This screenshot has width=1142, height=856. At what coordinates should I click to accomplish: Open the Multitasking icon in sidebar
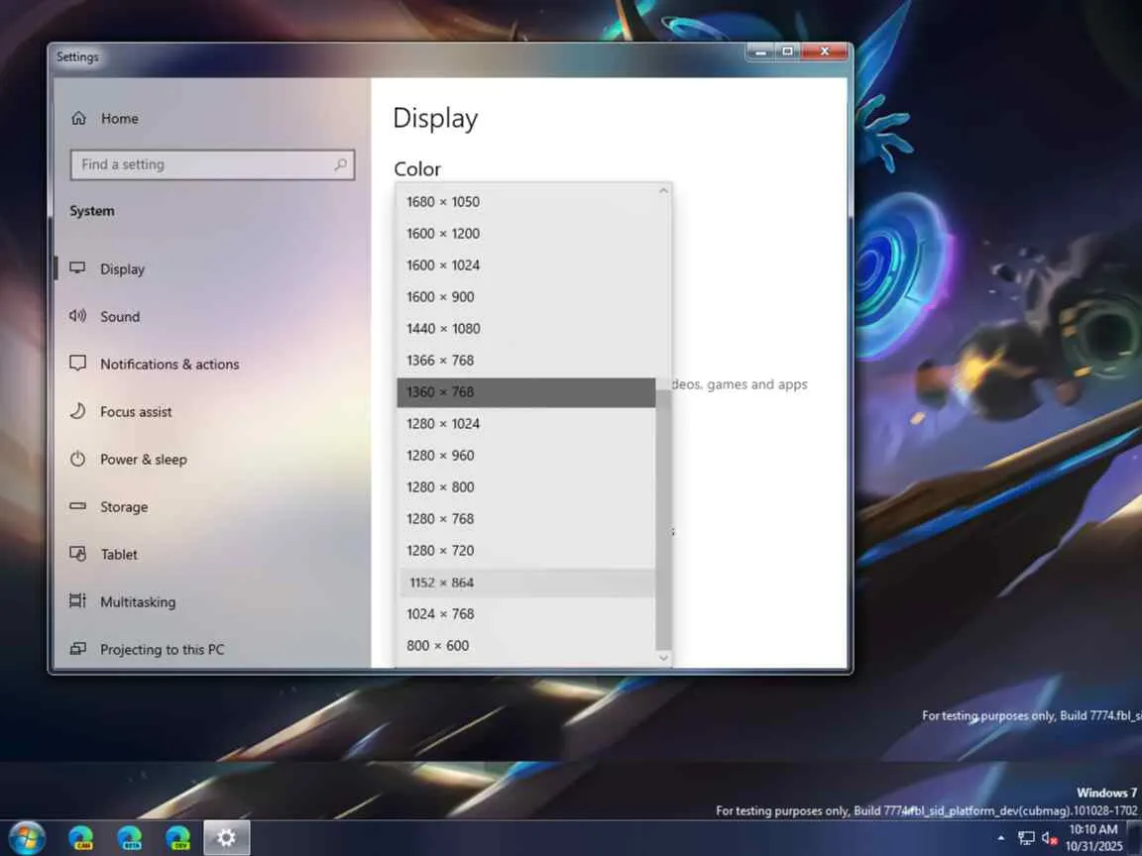pos(78,601)
